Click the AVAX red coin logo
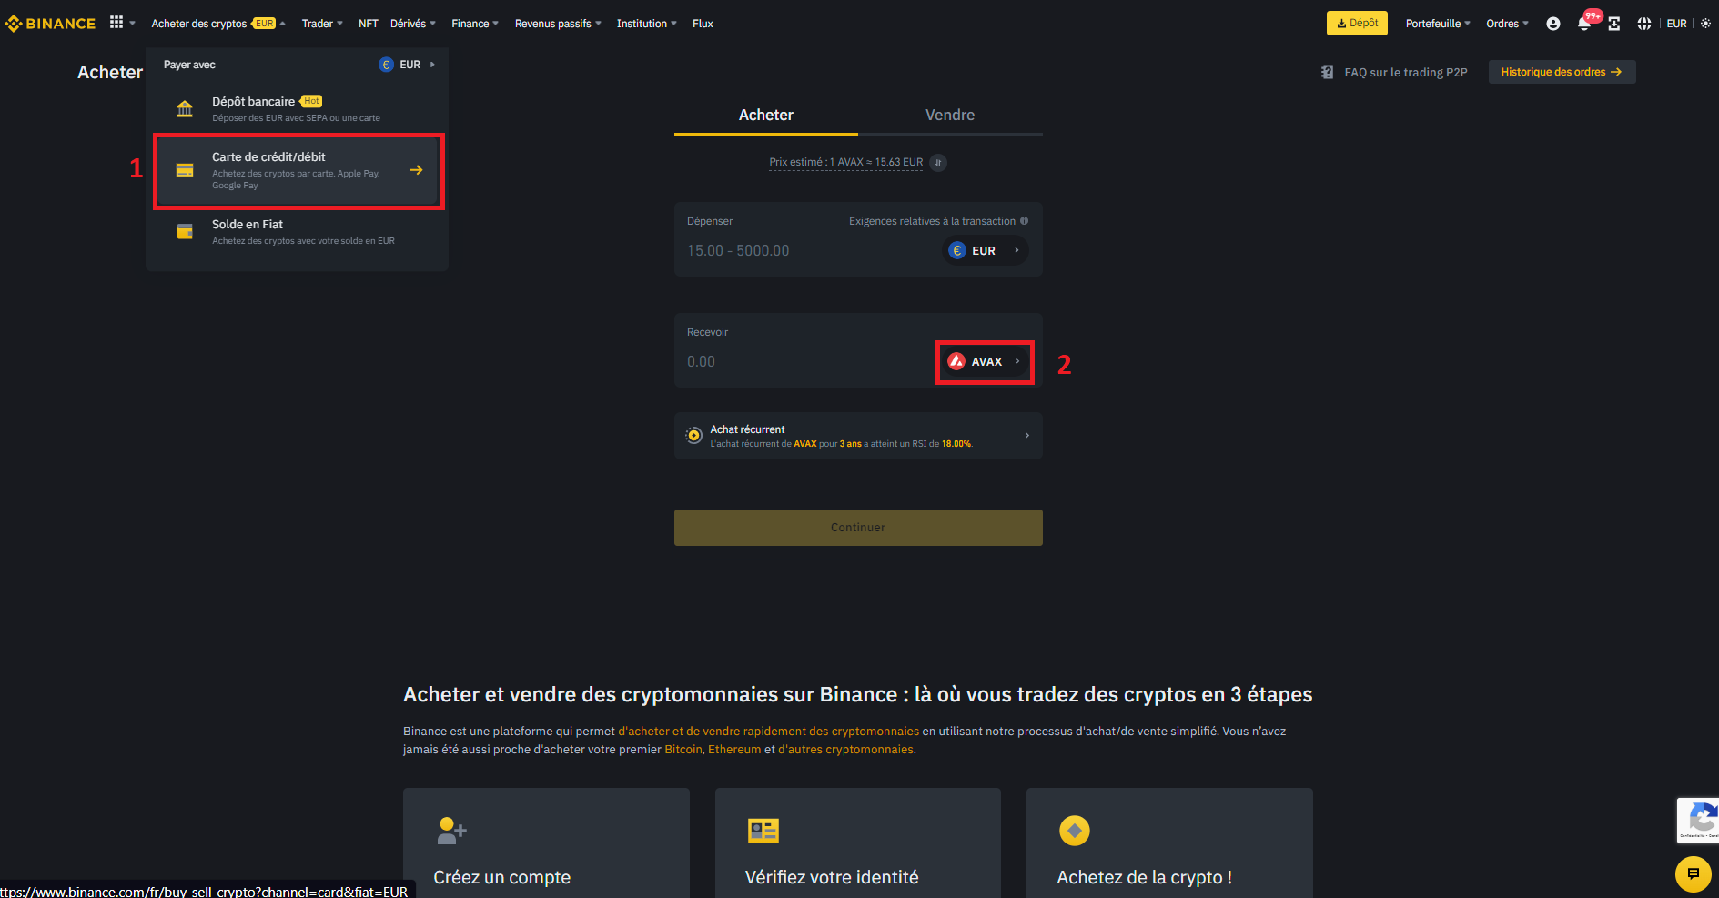 [956, 361]
